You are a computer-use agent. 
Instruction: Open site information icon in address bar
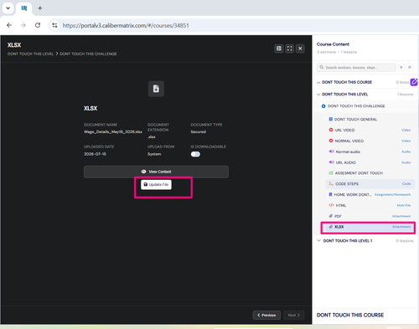(54, 25)
